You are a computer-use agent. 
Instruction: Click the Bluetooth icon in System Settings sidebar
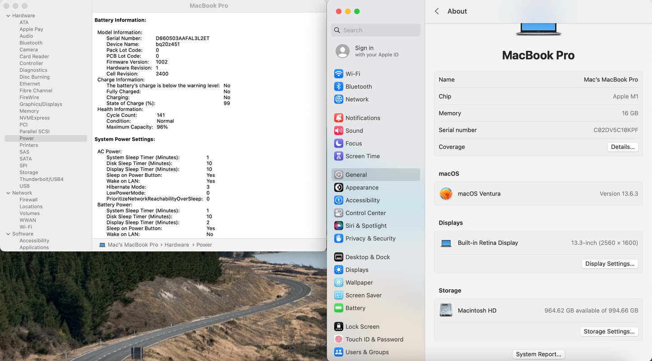338,86
